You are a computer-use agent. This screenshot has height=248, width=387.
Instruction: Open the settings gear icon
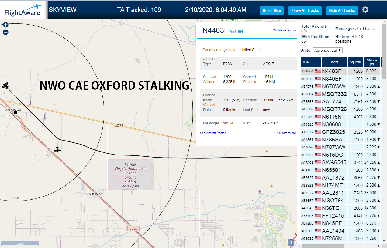[x=365, y=10]
